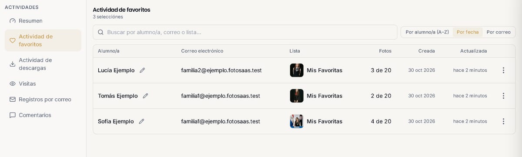Viewport: 522px width, 157px height.
Task: Sort list with Por alumno/a (A–Z)
Action: [x=427, y=32]
